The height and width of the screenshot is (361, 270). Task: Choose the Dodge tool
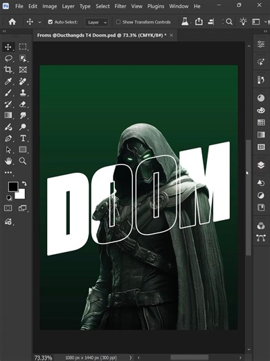[x=23, y=127]
